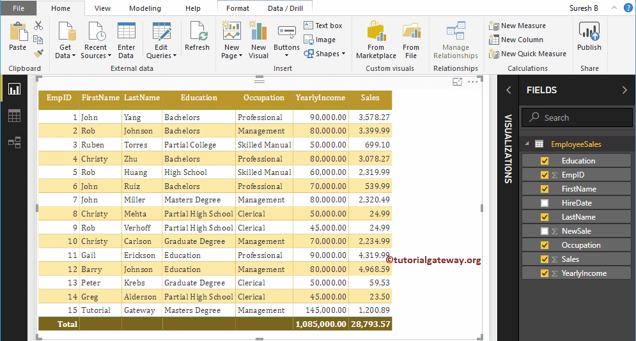The height and width of the screenshot is (341, 636).
Task: Open the Report view icon in left sidebar
Action: click(14, 89)
